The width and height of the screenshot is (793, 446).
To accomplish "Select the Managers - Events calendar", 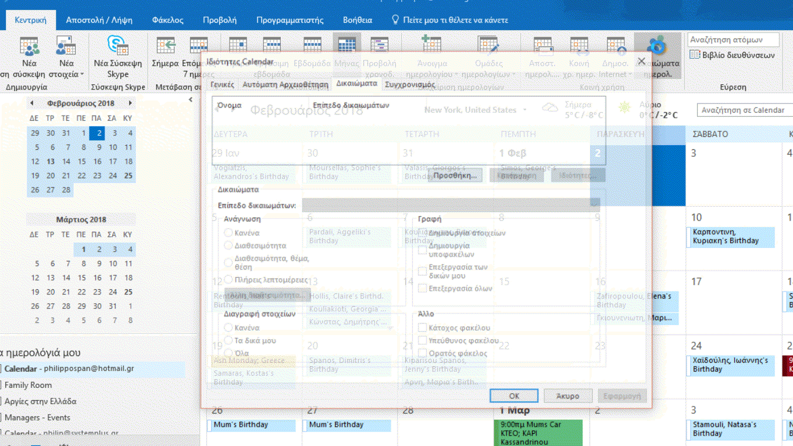I will point(37,418).
